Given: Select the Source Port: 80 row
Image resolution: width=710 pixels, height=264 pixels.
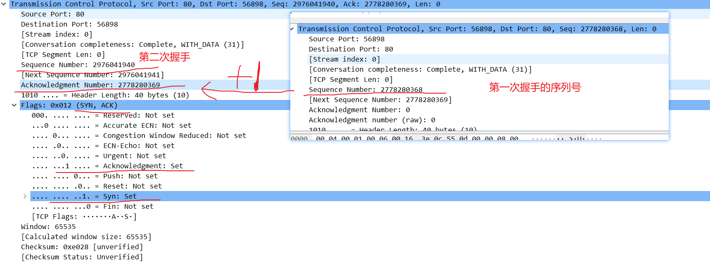Looking at the screenshot, I should click(53, 14).
